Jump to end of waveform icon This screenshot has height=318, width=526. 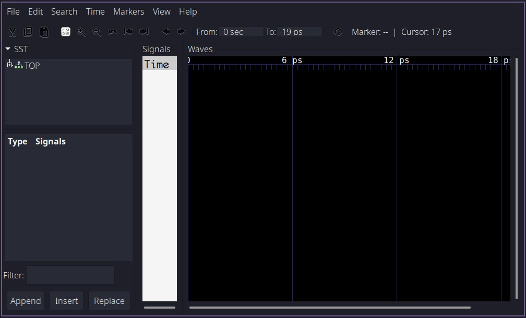pos(144,31)
